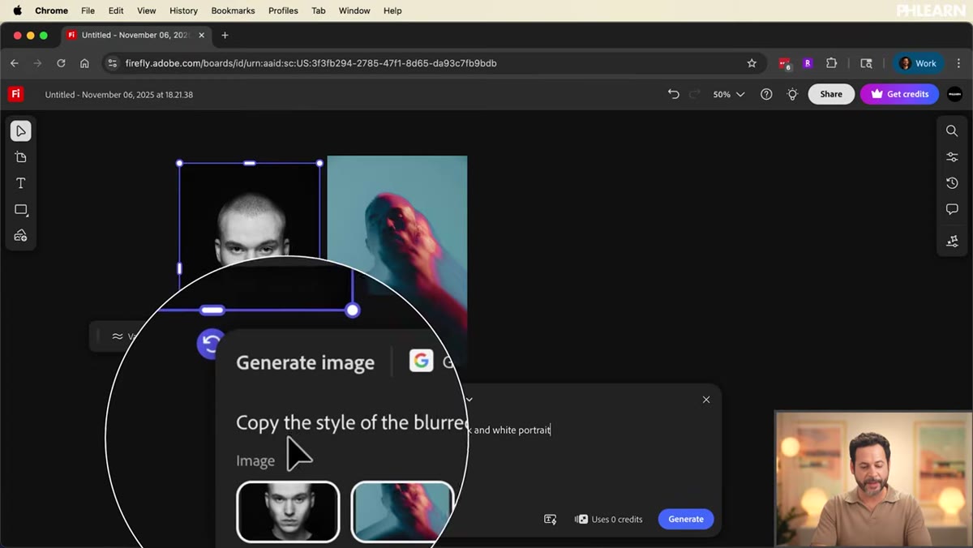Bookmark this page with star

tap(752, 63)
